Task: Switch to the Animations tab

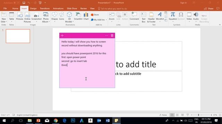Action: coord(58,8)
